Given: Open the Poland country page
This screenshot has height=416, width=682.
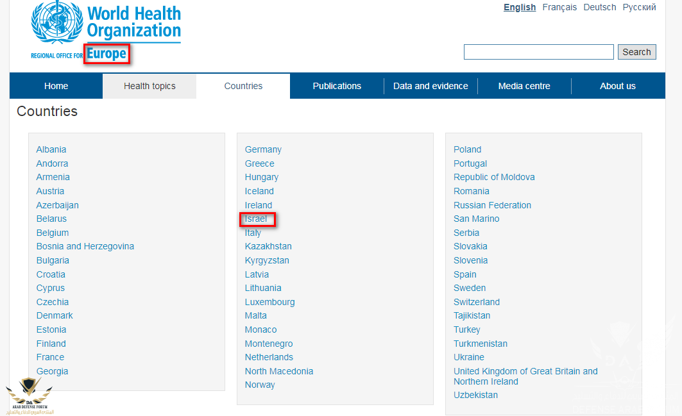Looking at the screenshot, I should click(468, 149).
